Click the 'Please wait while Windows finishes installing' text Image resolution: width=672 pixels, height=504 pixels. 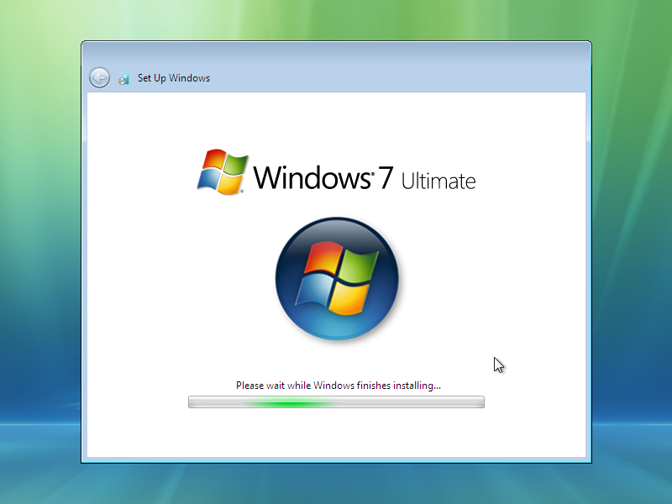pos(339,386)
